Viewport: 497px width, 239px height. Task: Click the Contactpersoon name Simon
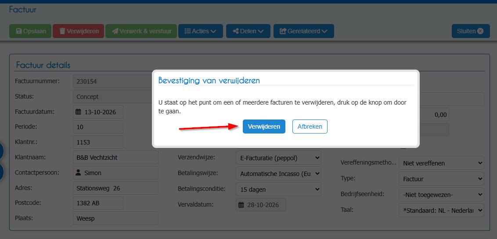(x=93, y=173)
